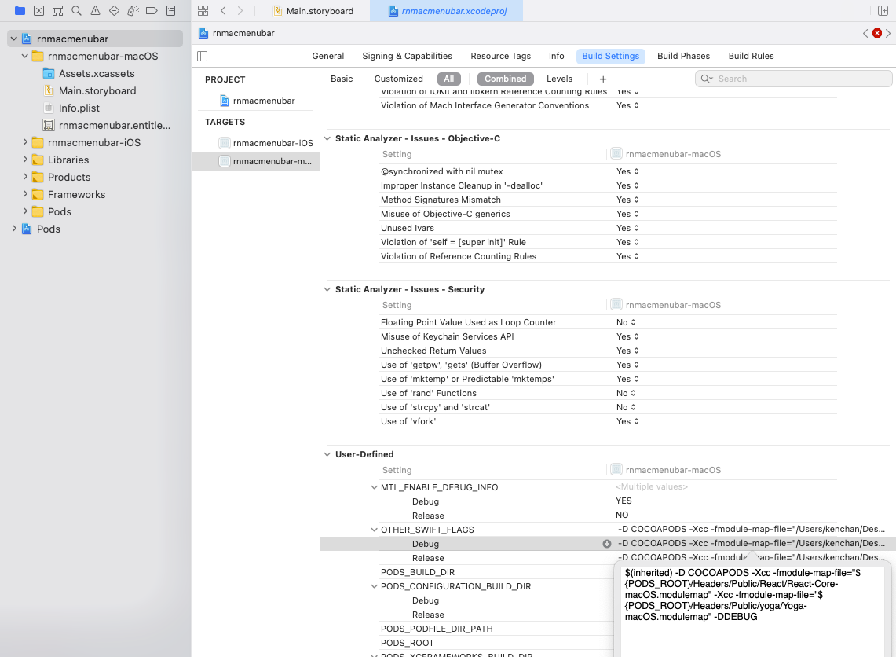Select the rnmacmenubar-iOS target
Viewport: 896px width, 657px height.
266,143
